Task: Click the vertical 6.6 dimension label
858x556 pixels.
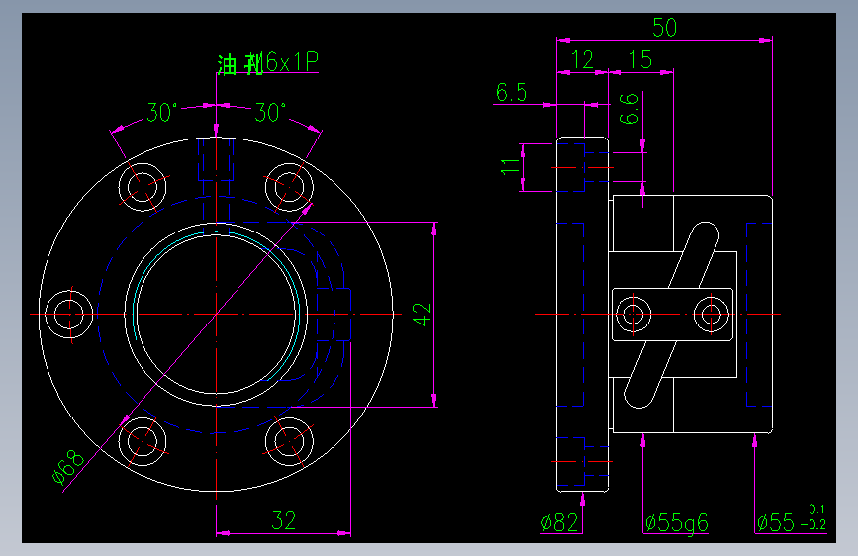Action: click(x=629, y=109)
